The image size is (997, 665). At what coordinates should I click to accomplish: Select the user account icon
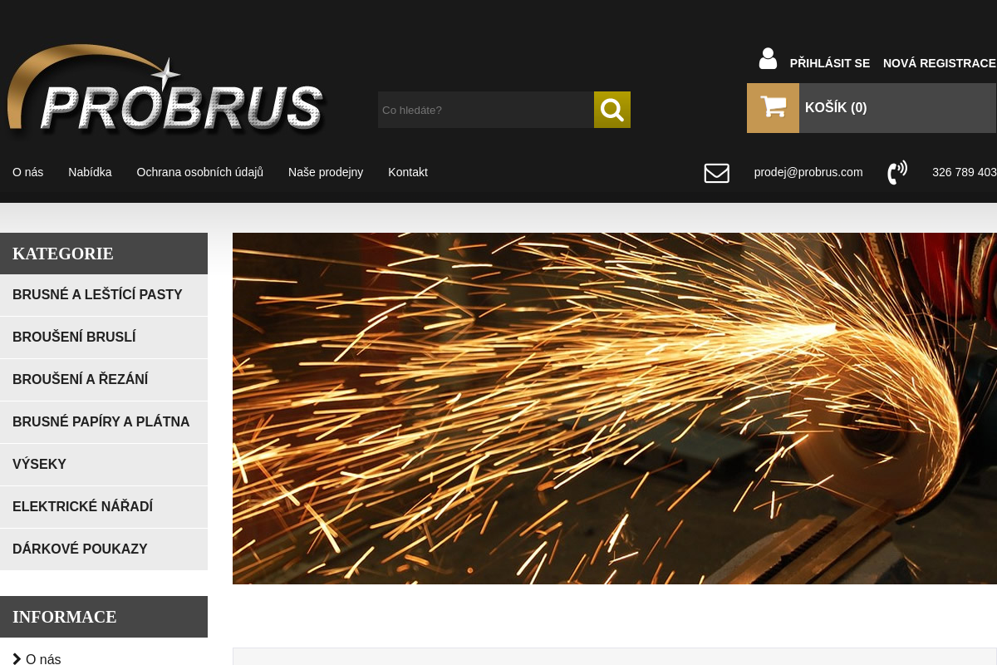[768, 57]
